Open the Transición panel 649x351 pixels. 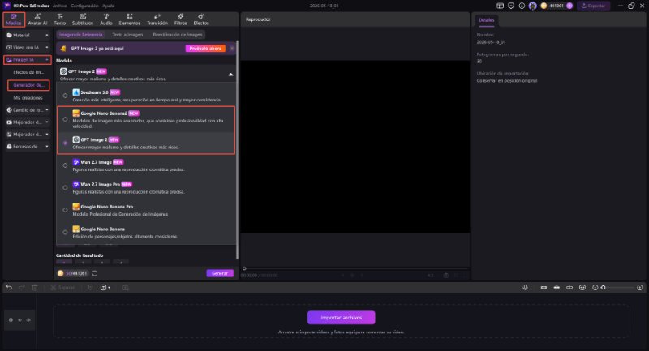[x=157, y=19]
